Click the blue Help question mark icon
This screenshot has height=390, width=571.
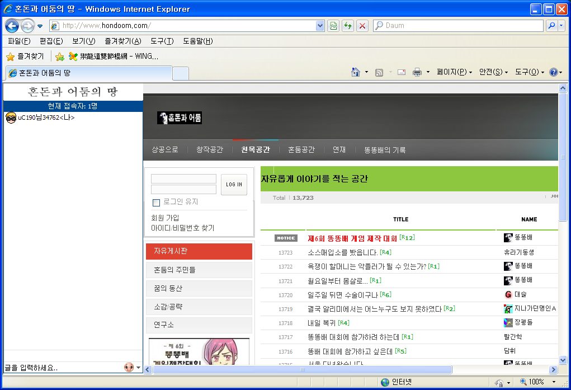pyautogui.click(x=554, y=72)
